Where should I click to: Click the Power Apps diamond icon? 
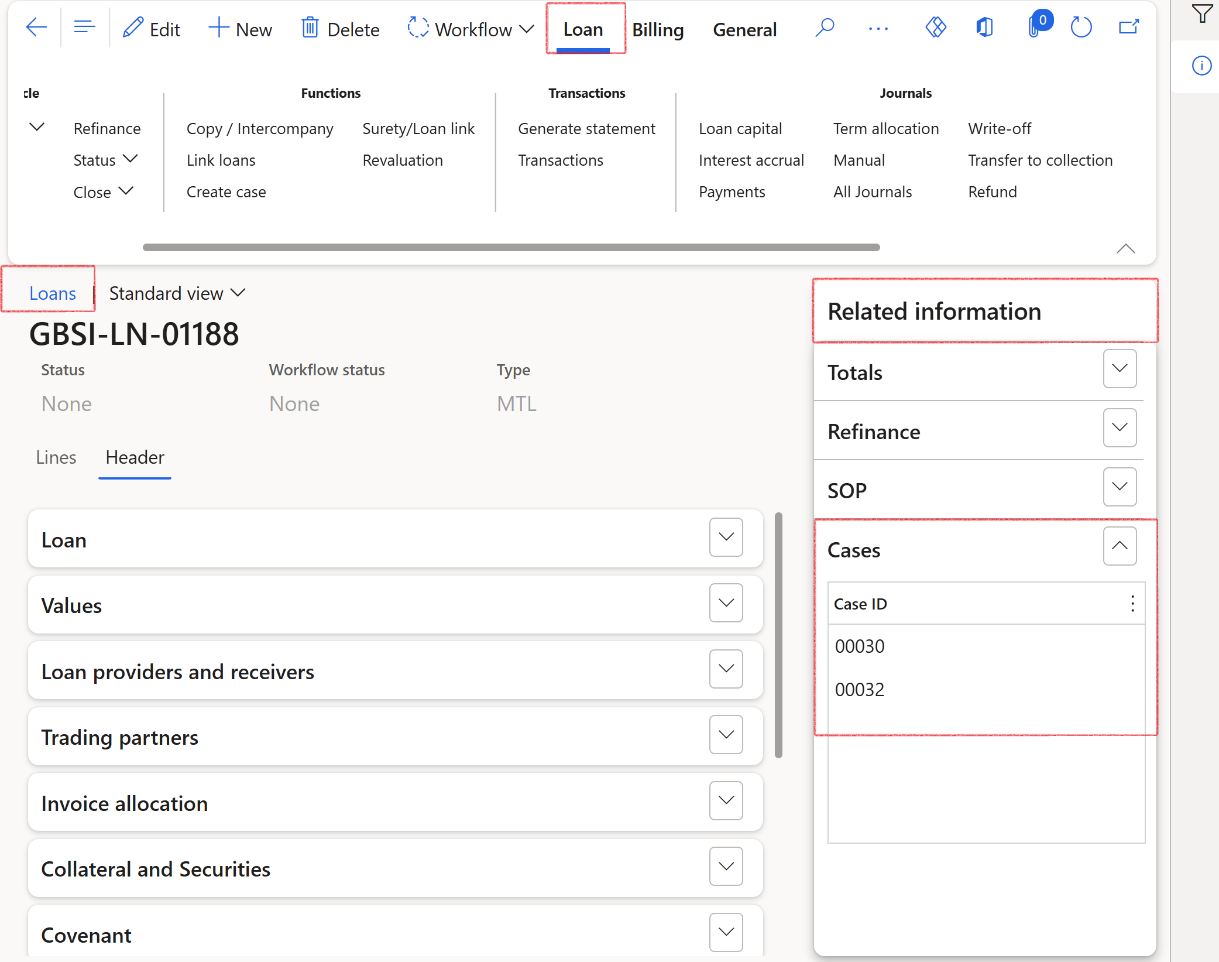[x=936, y=28]
